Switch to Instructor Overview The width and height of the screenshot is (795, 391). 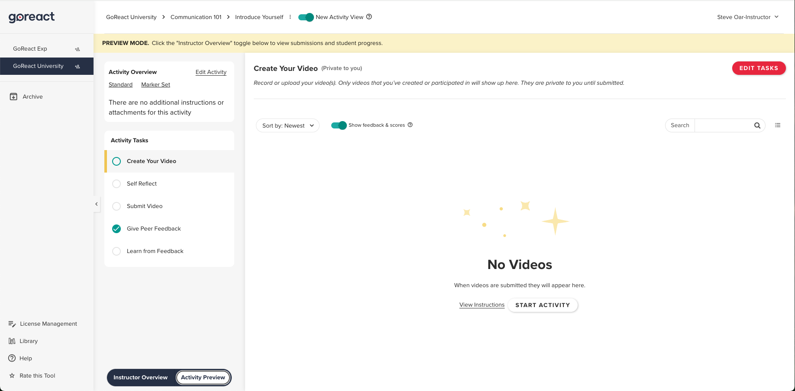tap(140, 377)
